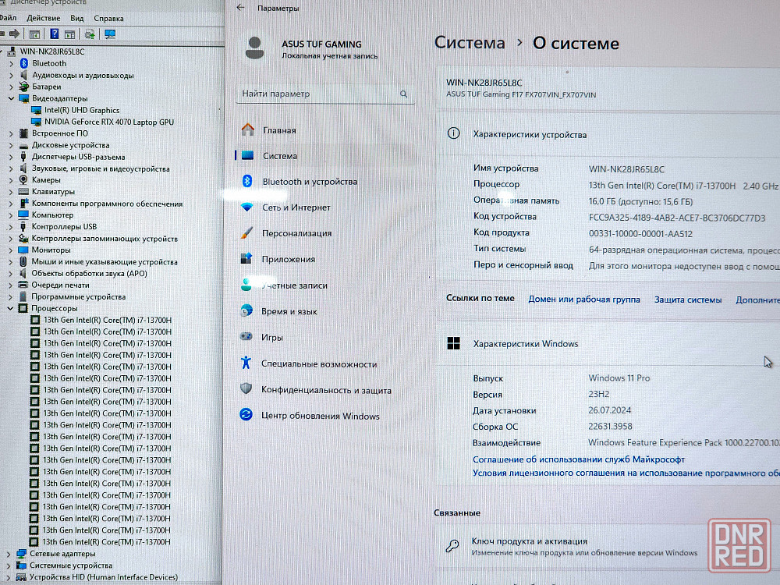780x585 pixels.
Task: Expand the Камеры category
Action: (x=11, y=180)
